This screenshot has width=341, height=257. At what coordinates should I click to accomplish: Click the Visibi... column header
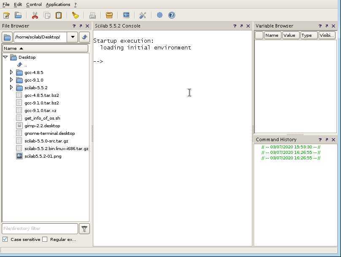click(x=327, y=35)
